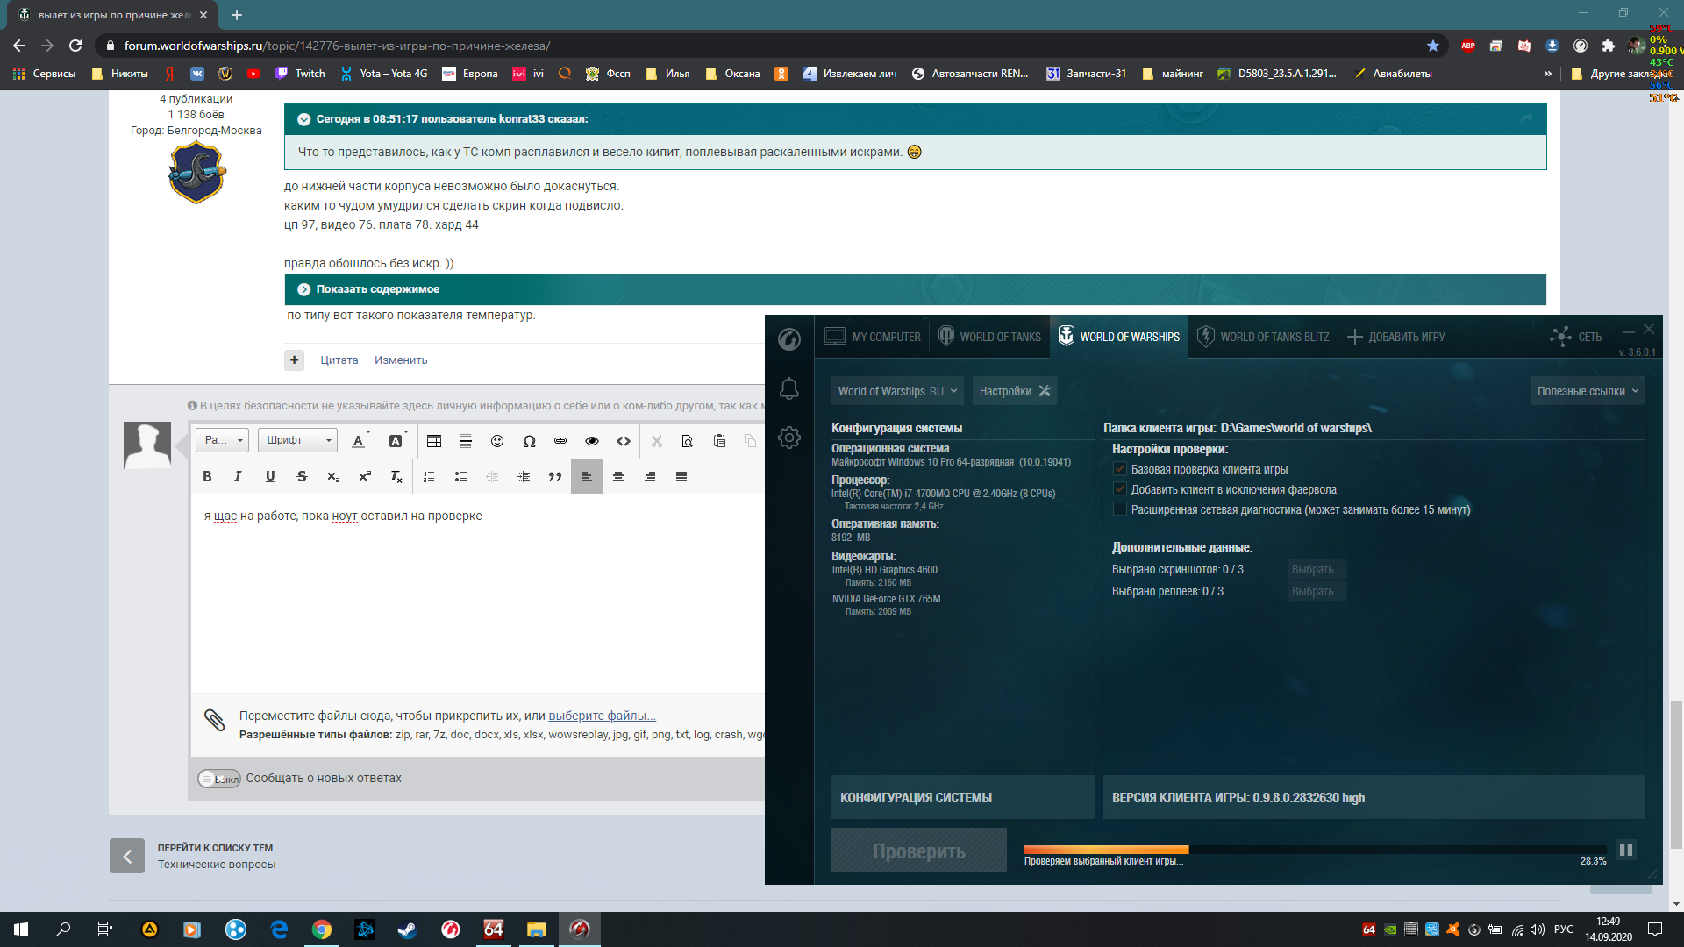Open the Game Center settings gear
Viewport: 1684px width, 947px height.
pos(789,438)
